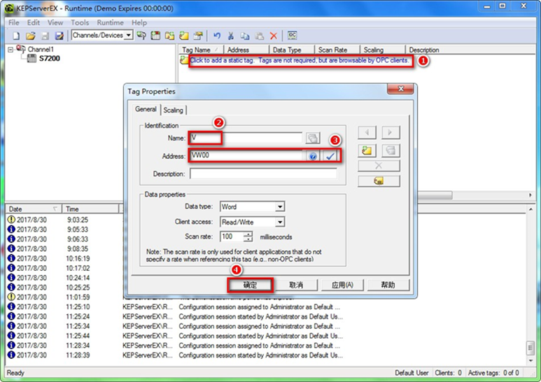Click the 确定 (OK) button
The height and width of the screenshot is (382, 541).
(250, 285)
